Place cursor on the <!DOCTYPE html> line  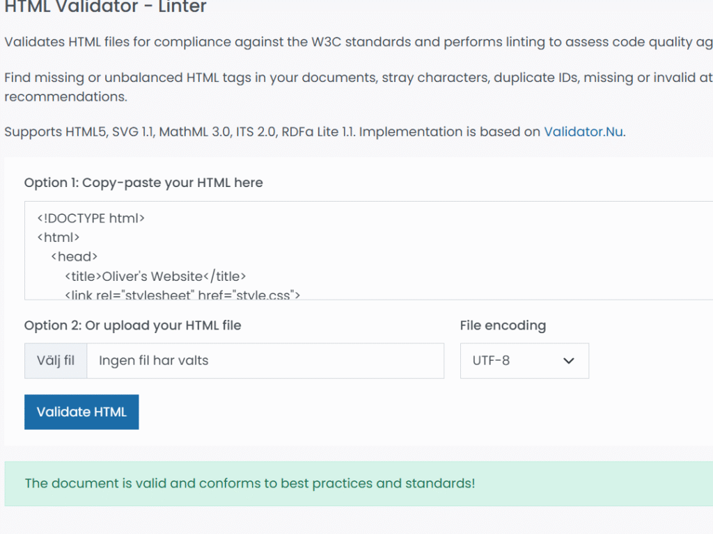(91, 218)
